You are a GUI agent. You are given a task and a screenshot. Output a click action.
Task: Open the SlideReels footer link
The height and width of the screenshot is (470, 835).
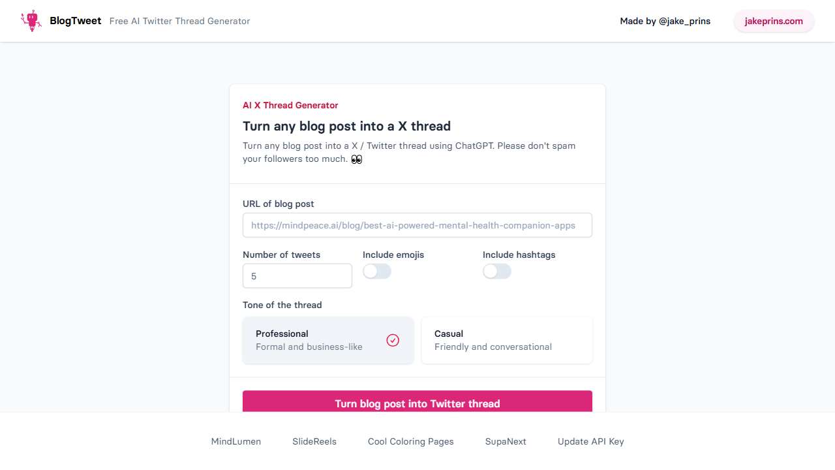(314, 441)
